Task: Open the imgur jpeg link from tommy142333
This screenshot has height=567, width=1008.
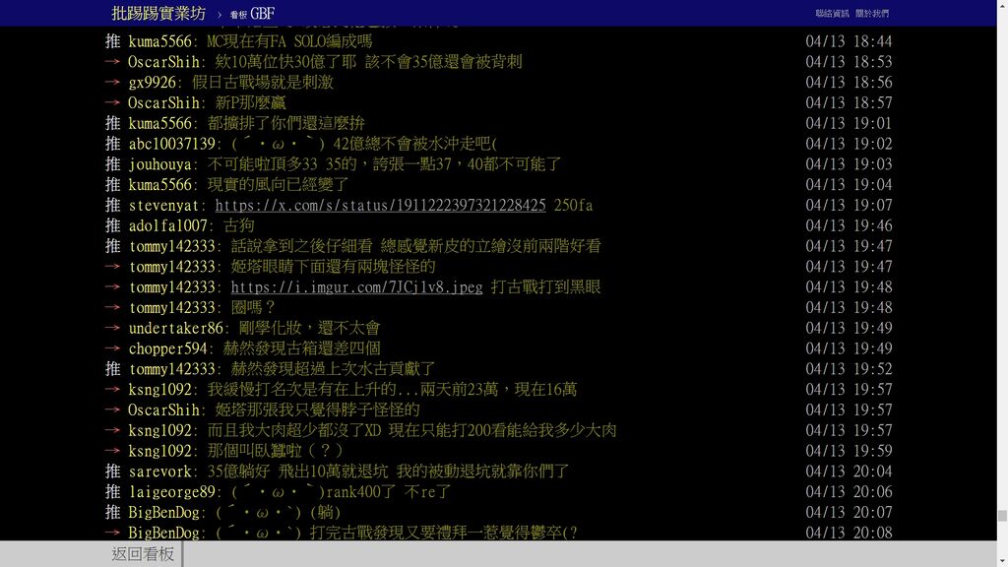Action: (x=356, y=287)
